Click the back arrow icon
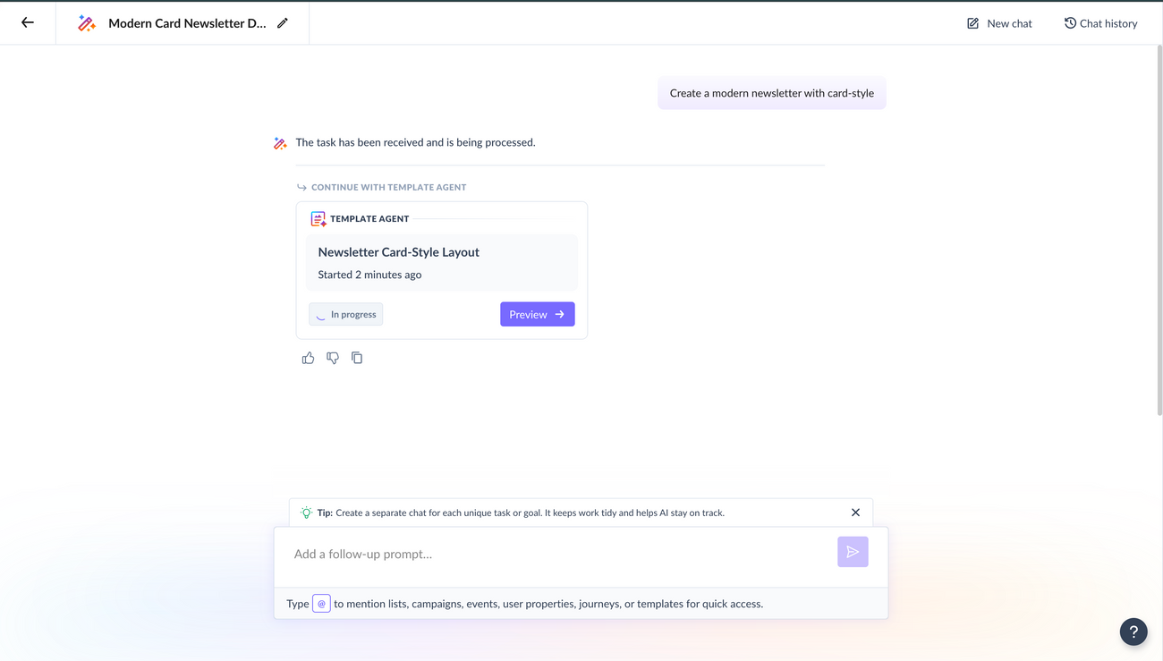Image resolution: width=1163 pixels, height=661 pixels. [x=28, y=22]
